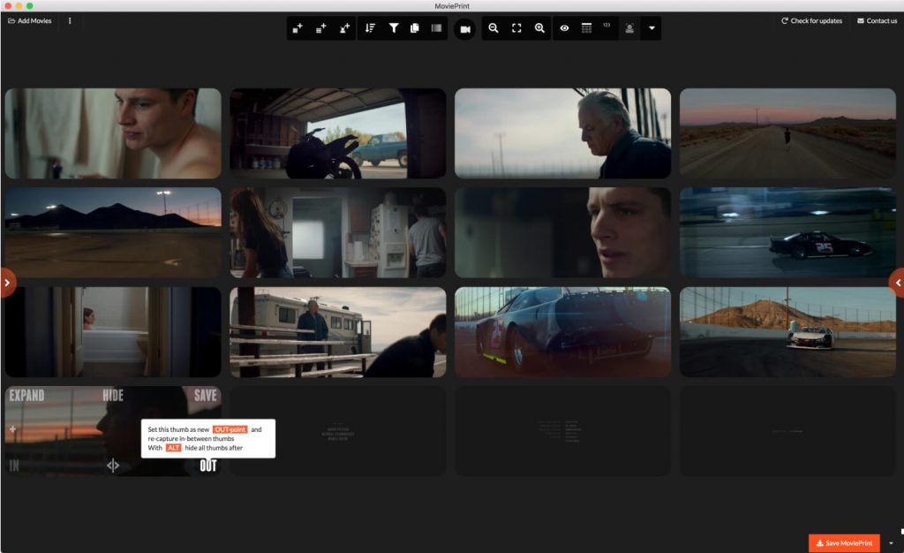This screenshot has width=904, height=553.
Task: Zoom in with magnifier plus icon
Action: coord(539,28)
